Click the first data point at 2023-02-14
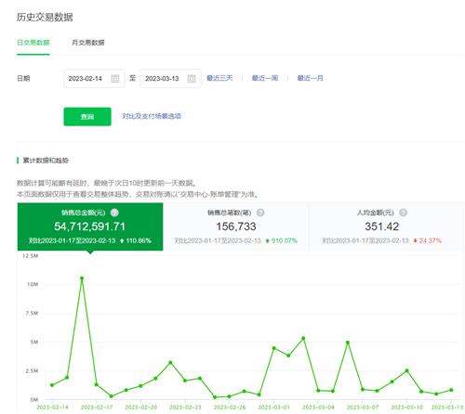465x414 pixels. pos(52,385)
